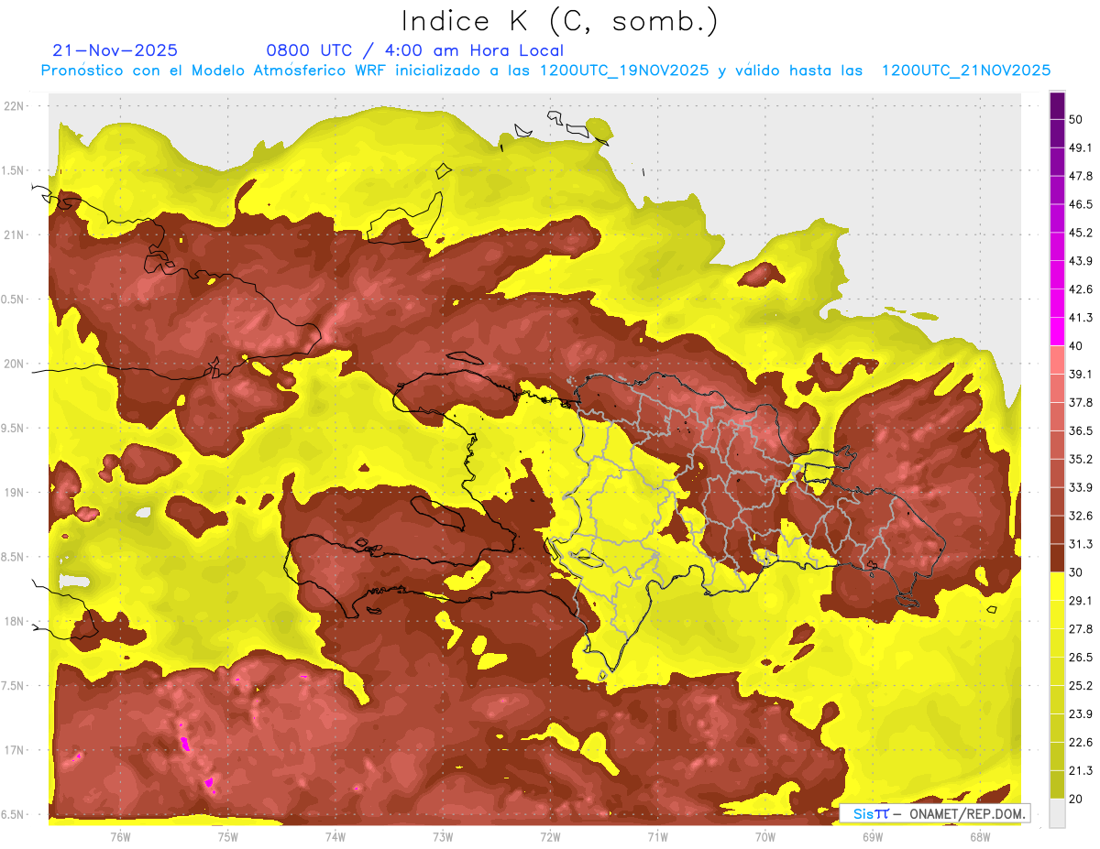Pick the dark brown swatch between 30 and 31.3
Viewport: 1100px width, 849px height.
tap(1057, 559)
